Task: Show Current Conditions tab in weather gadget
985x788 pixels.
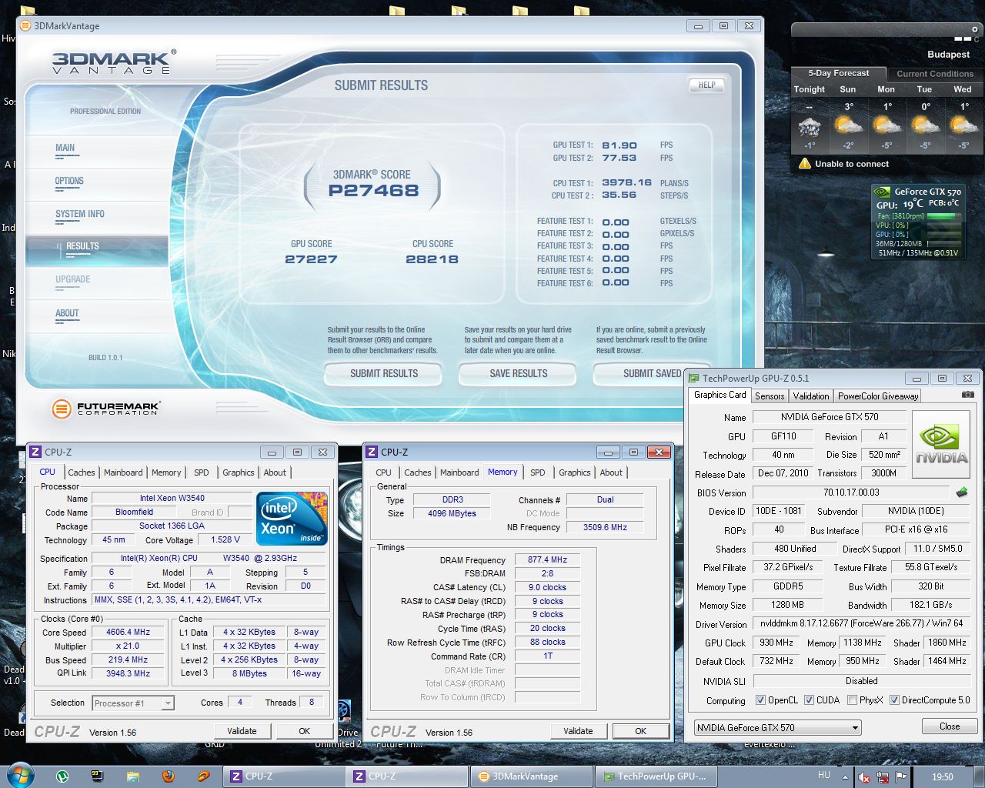Action: (x=935, y=74)
